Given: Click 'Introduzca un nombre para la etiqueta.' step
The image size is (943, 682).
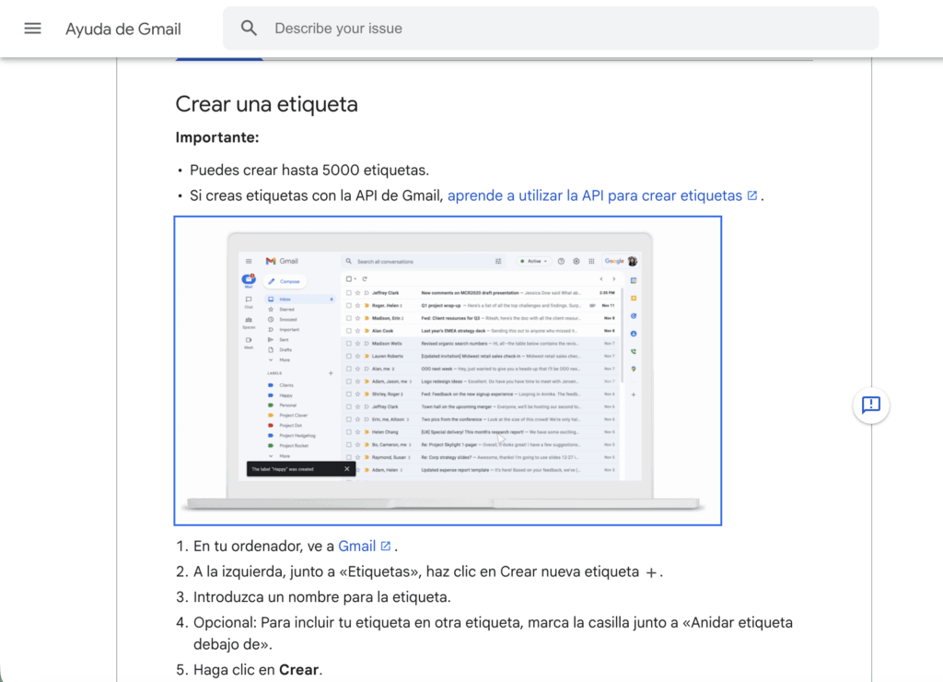Looking at the screenshot, I should pos(321,597).
